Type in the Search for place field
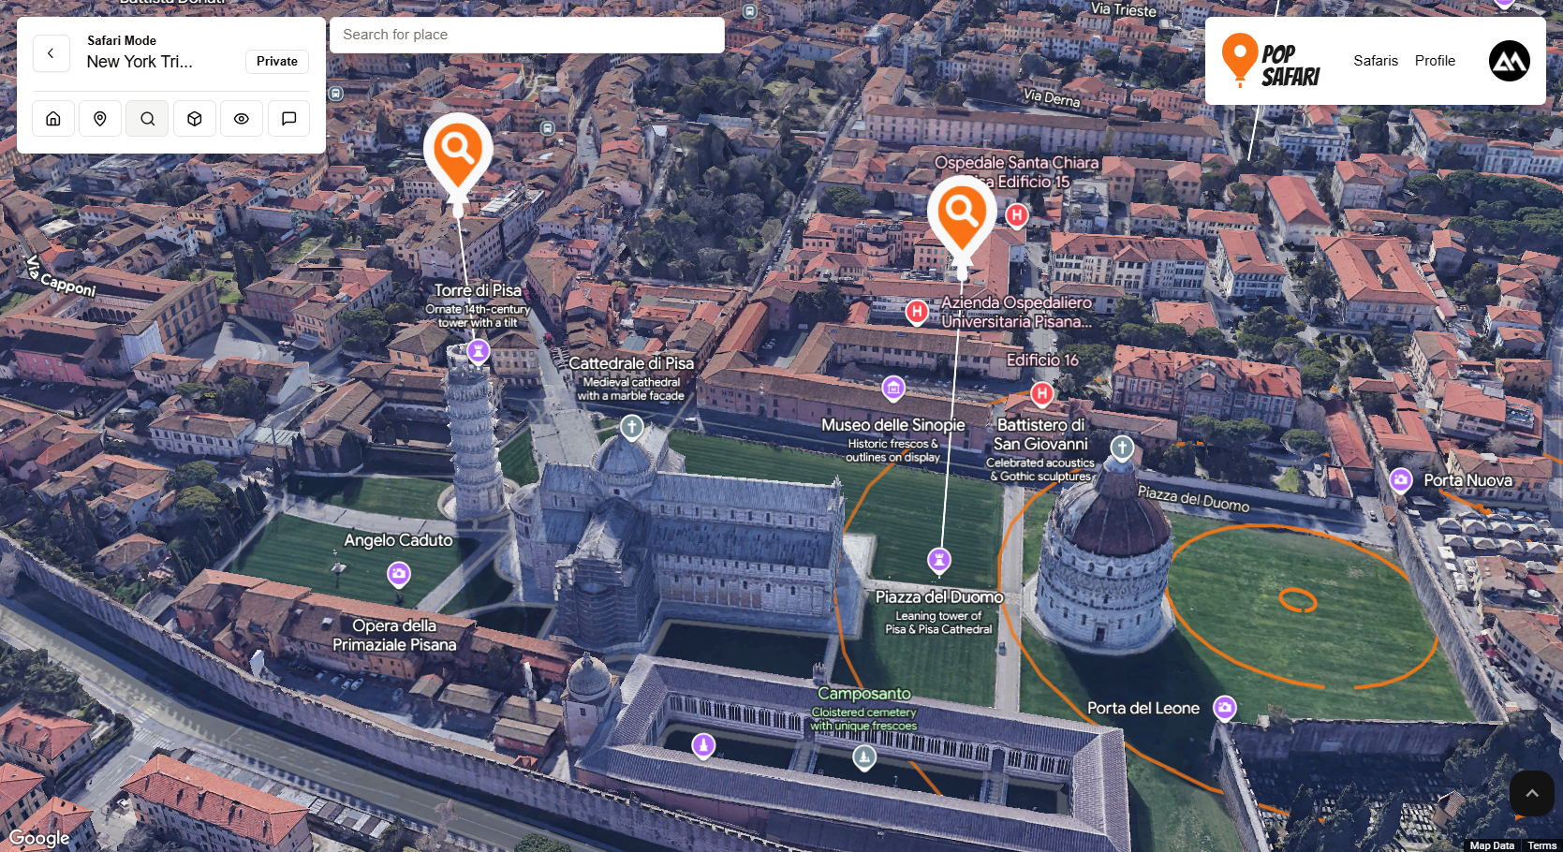Screen dimensions: 1563x852 pyautogui.click(x=526, y=36)
